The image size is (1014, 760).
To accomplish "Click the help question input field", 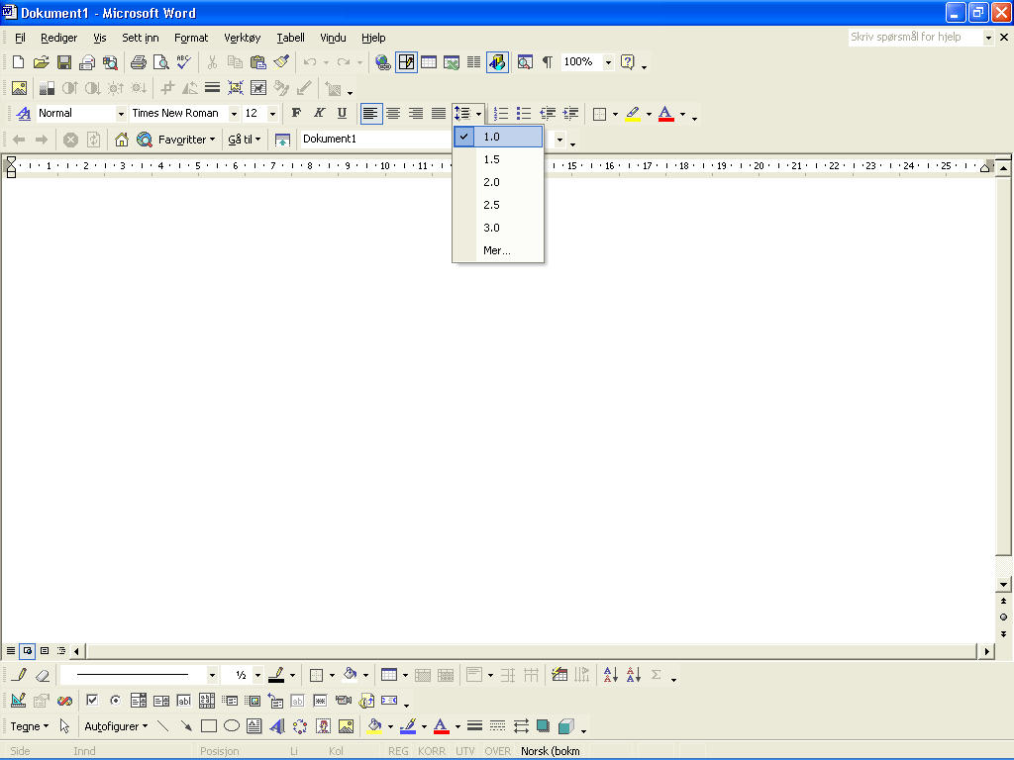I will 916,37.
